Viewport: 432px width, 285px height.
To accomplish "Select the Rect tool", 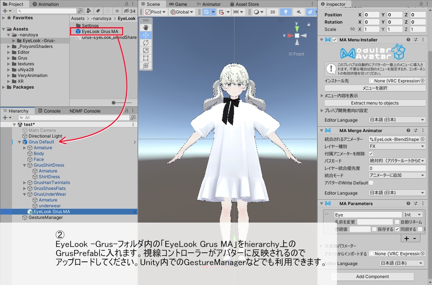I will pos(146,58).
